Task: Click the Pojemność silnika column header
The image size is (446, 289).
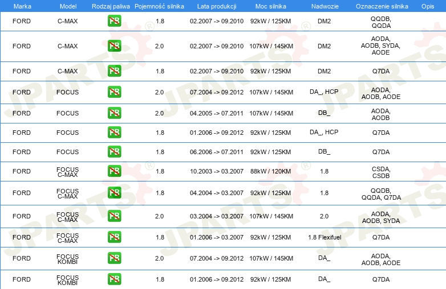Action: [x=160, y=6]
